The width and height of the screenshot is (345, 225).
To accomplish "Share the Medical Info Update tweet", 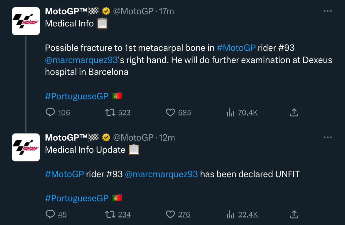I will pyautogui.click(x=294, y=214).
